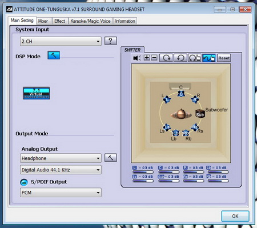Toggle the 7.1 Virtual Speaker Shifter
This screenshot has height=228, width=257.
(36, 93)
